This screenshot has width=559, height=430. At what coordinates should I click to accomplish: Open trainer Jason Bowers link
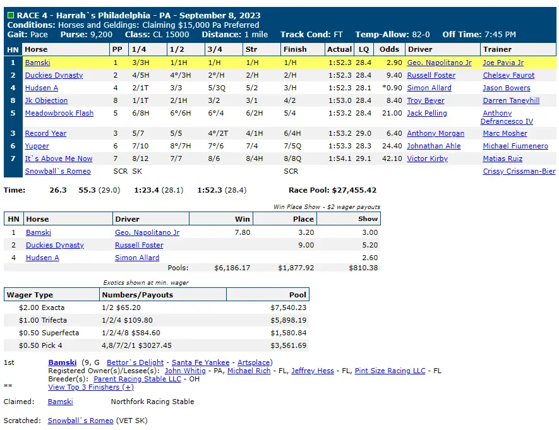506,88
